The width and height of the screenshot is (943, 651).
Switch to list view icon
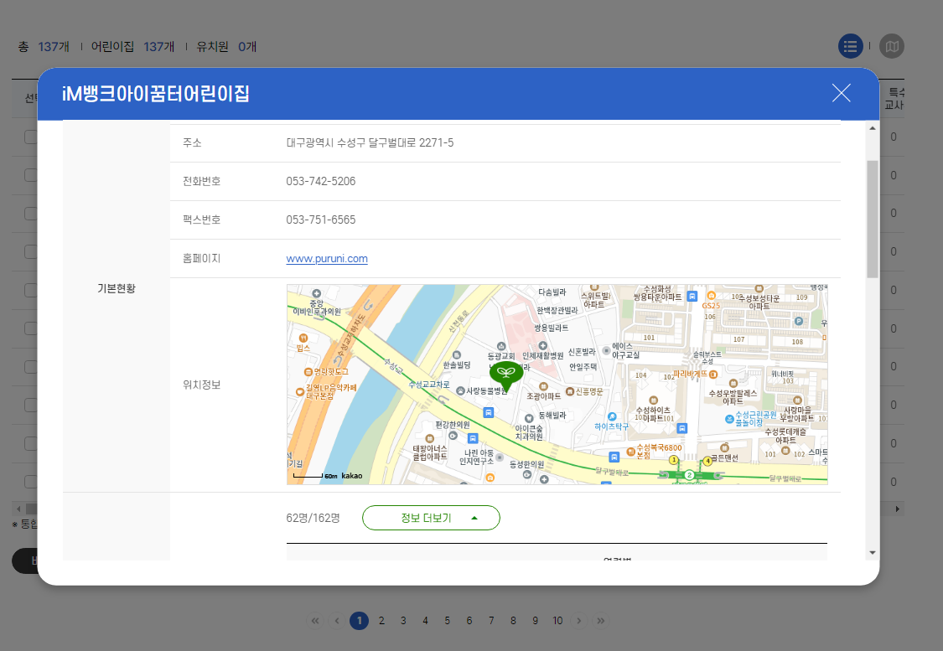pyautogui.click(x=851, y=46)
